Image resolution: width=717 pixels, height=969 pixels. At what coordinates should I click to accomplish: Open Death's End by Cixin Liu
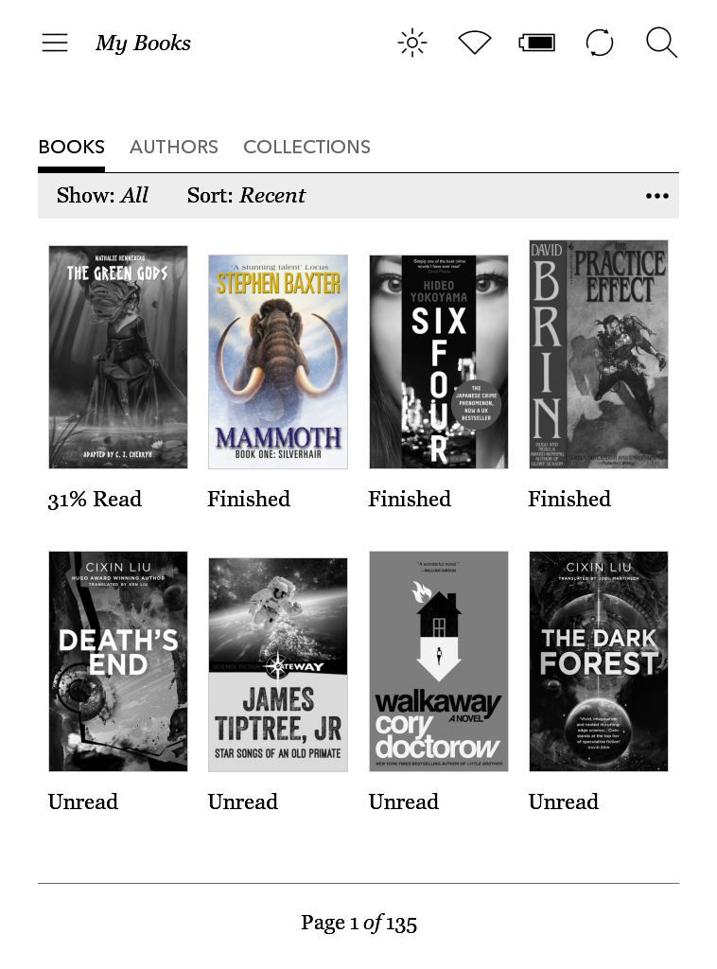(x=118, y=661)
